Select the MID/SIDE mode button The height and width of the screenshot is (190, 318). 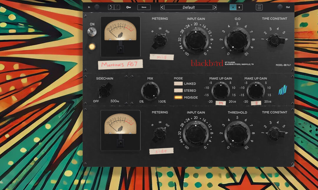(178, 97)
